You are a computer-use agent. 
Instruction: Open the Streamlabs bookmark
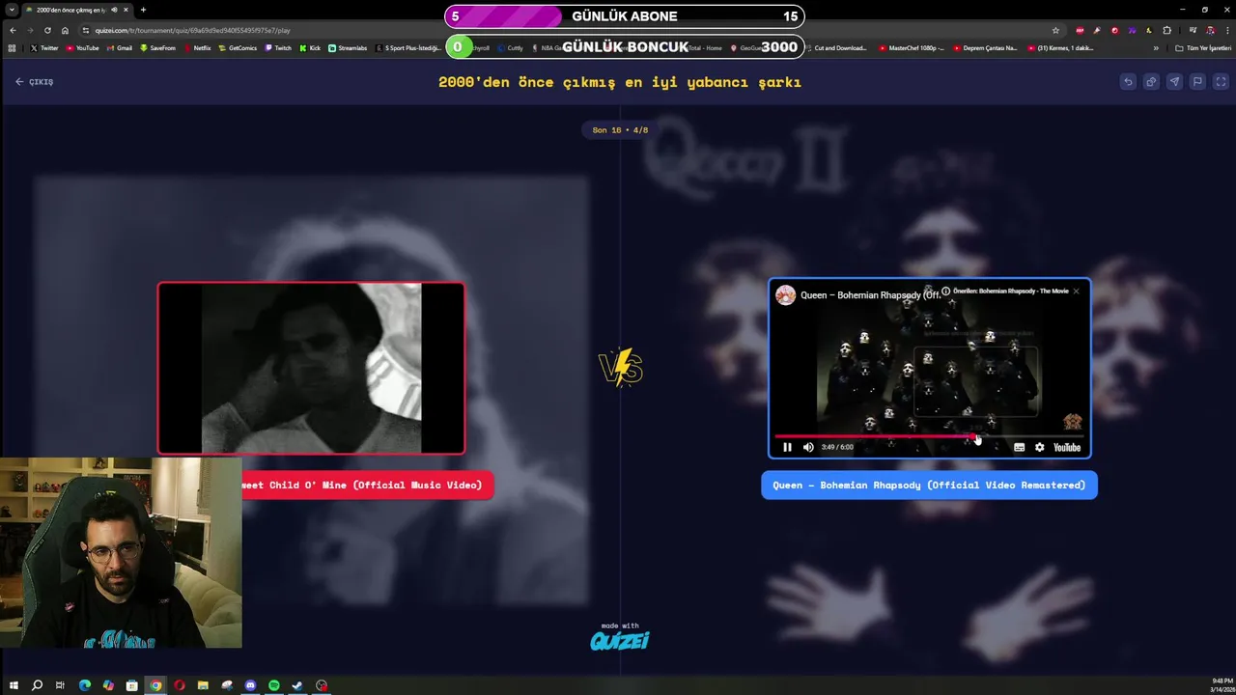click(348, 48)
